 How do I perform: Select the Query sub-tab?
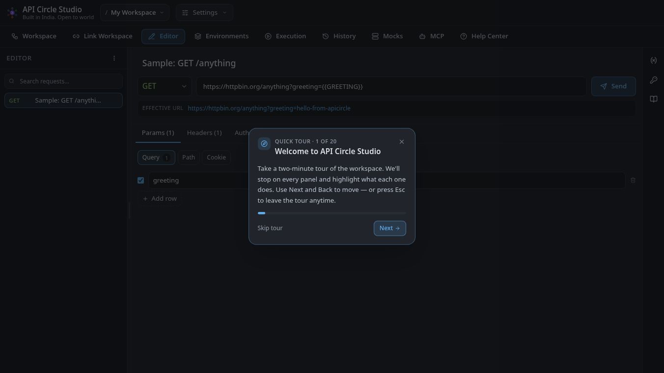[x=156, y=158]
